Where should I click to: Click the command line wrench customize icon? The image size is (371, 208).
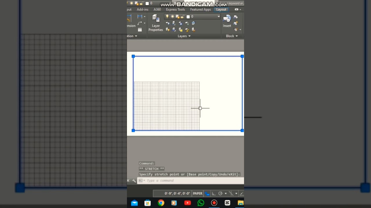[134, 181]
